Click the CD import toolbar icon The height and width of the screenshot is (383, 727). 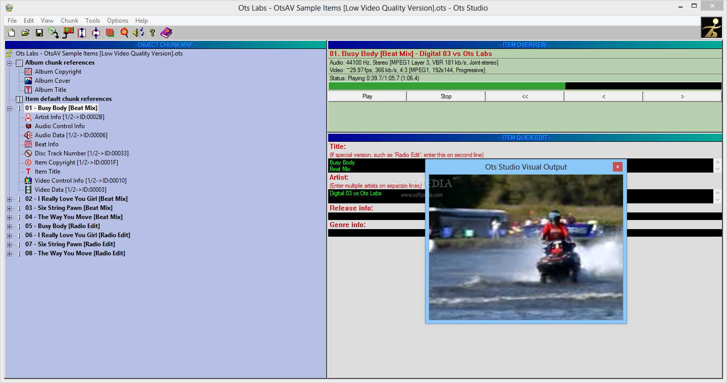click(54, 33)
